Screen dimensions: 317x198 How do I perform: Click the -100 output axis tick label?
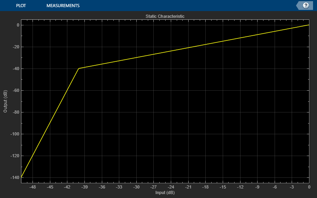pos(15,134)
